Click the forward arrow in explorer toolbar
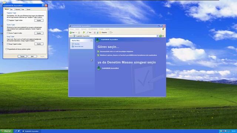The width and height of the screenshot is (237, 133). 79,33
